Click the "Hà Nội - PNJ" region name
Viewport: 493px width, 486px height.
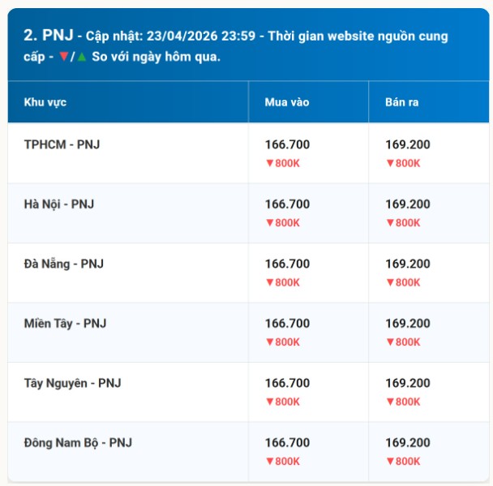click(59, 204)
